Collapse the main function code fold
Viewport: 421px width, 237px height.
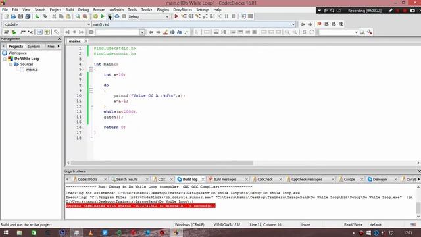[x=91, y=69]
